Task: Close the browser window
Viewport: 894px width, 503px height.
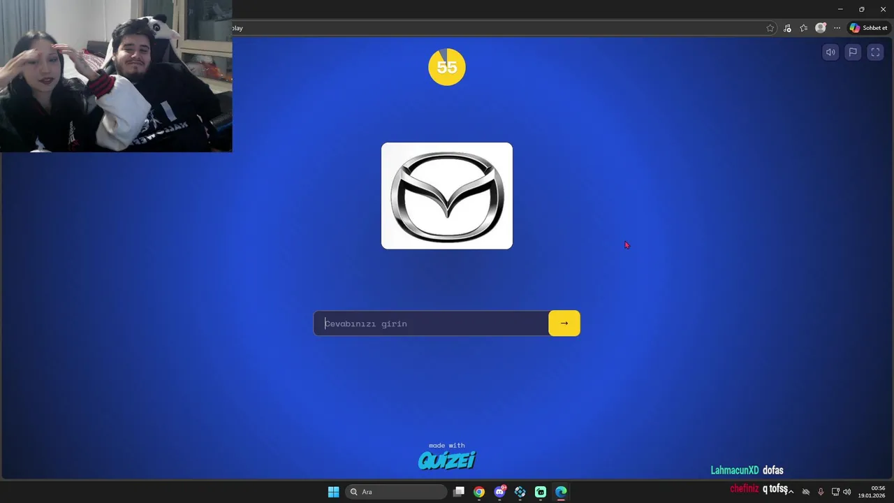Action: click(x=883, y=9)
